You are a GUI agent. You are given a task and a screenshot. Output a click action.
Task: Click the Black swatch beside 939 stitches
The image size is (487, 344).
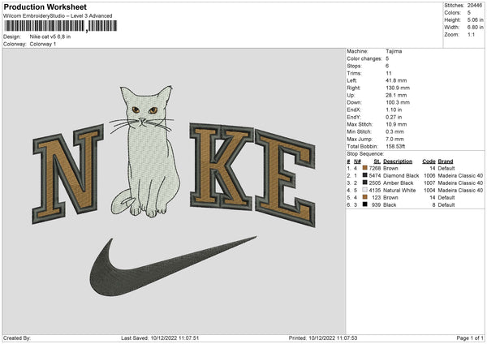(364, 204)
